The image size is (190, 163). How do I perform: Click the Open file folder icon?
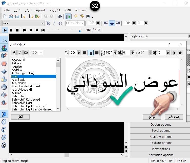click(x=11, y=17)
